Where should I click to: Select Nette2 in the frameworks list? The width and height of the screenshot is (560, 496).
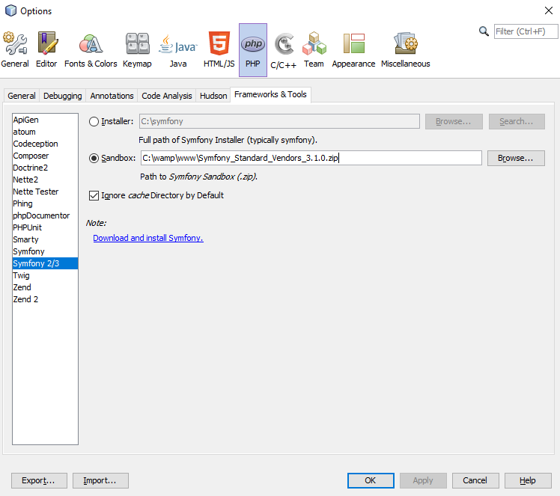click(45, 180)
